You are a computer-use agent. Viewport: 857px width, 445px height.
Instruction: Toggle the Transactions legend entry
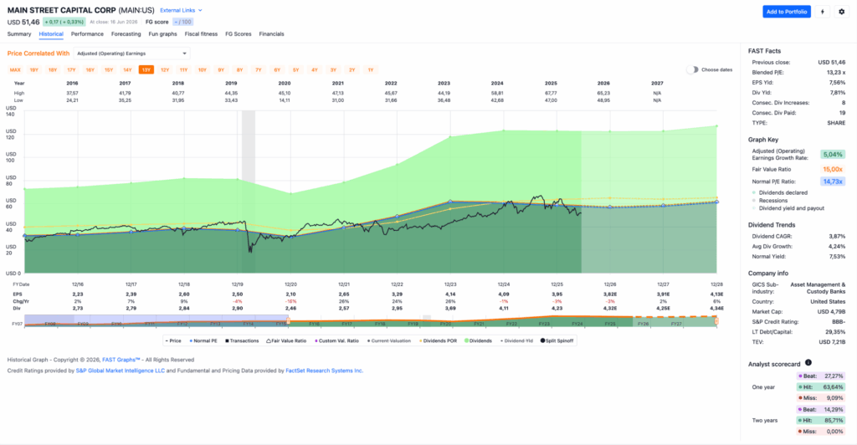(x=242, y=340)
